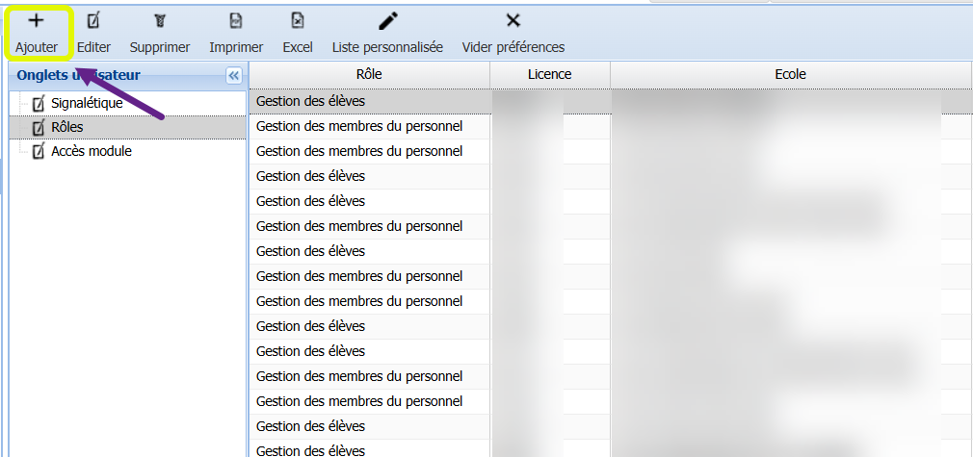This screenshot has width=973, height=457.
Task: Select the Rôles tree item
Action: click(x=66, y=127)
